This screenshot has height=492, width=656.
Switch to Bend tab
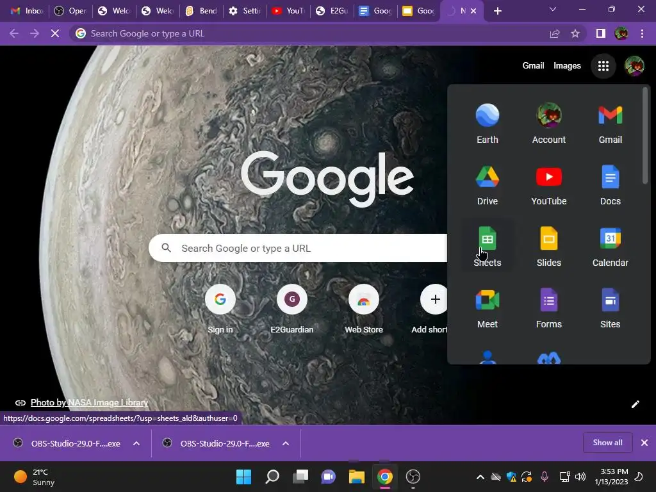pos(201,11)
